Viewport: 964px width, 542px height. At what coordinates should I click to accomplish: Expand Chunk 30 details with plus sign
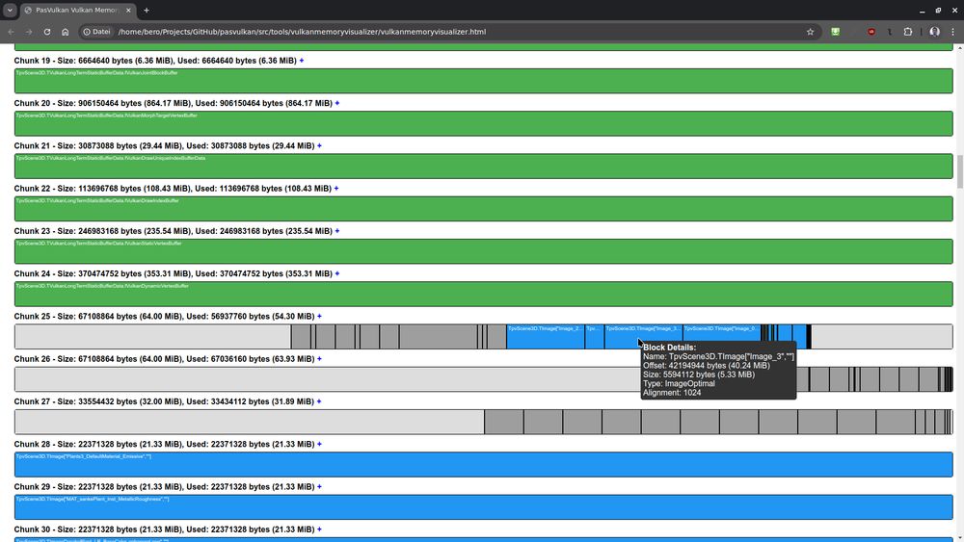pos(319,529)
